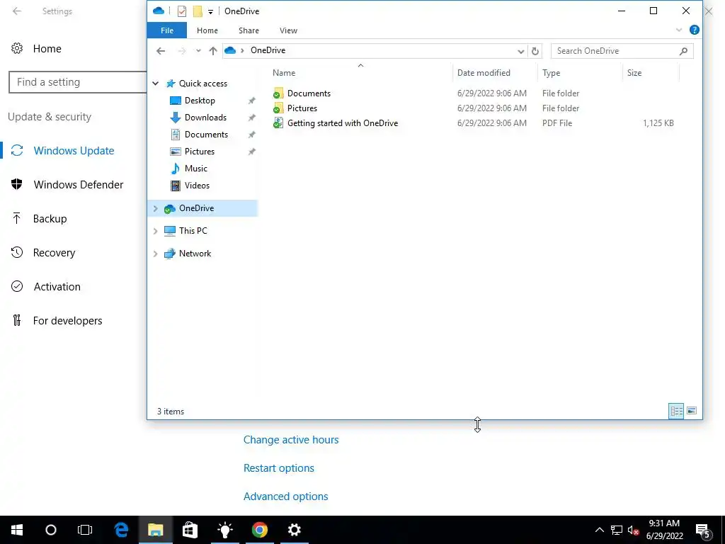The image size is (725, 544).
Task: Select Quick access in navigation pane
Action: point(203,84)
